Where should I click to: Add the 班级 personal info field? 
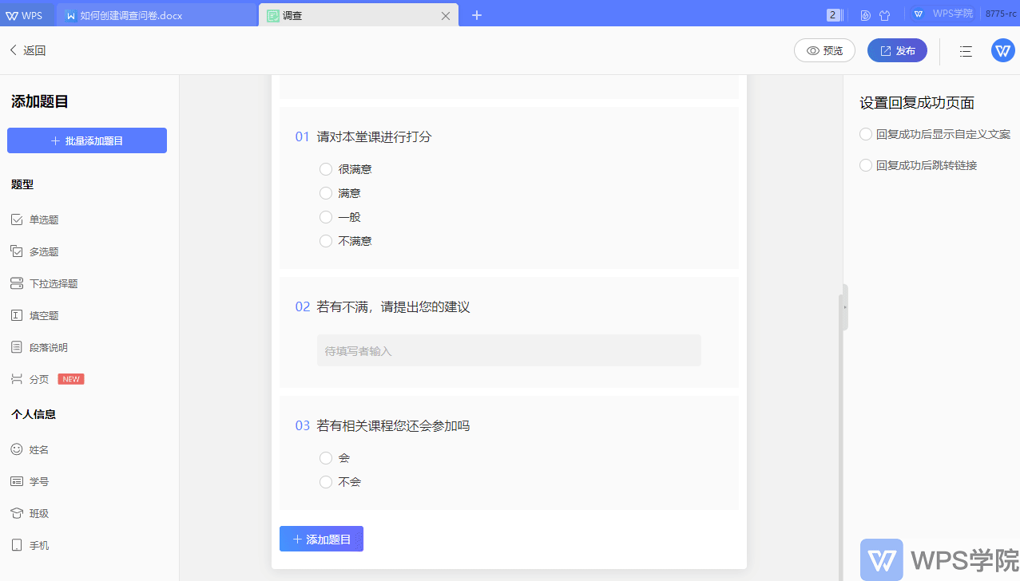[x=38, y=512]
